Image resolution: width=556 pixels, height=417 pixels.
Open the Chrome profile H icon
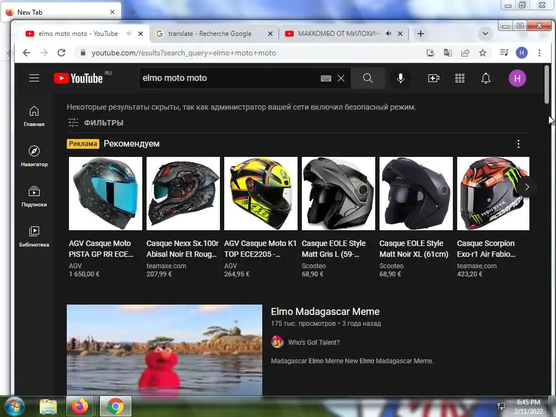click(521, 53)
